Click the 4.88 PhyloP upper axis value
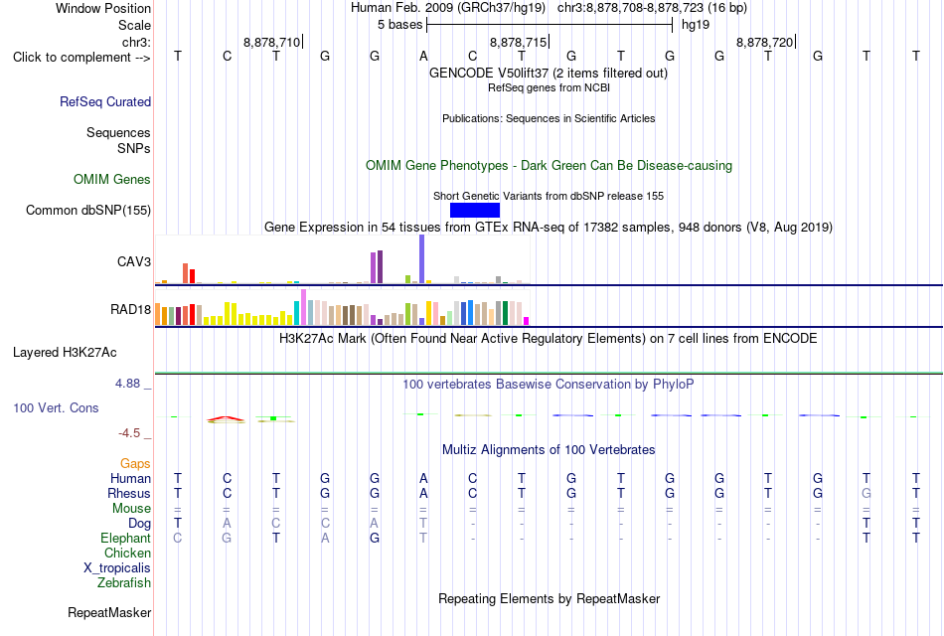This screenshot has width=944, height=636. coord(127,384)
